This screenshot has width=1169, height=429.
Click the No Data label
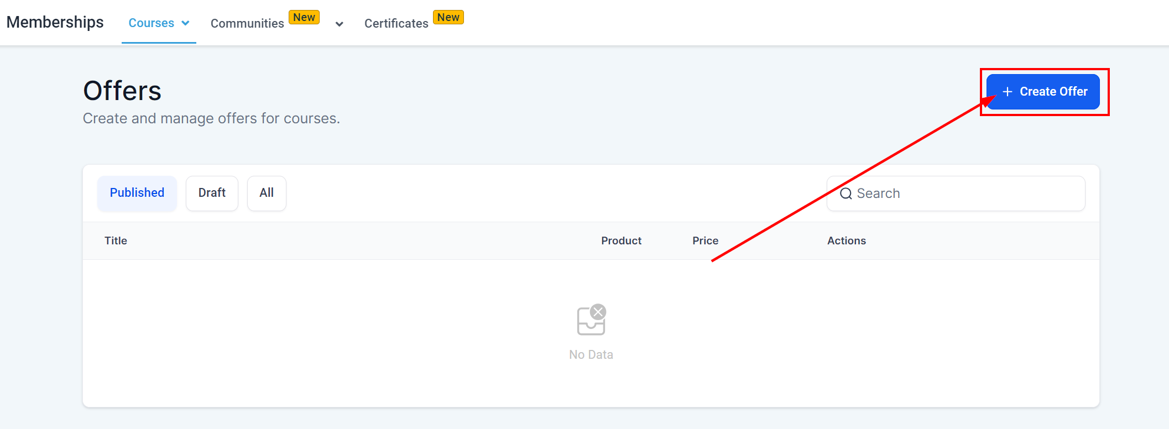pos(591,354)
